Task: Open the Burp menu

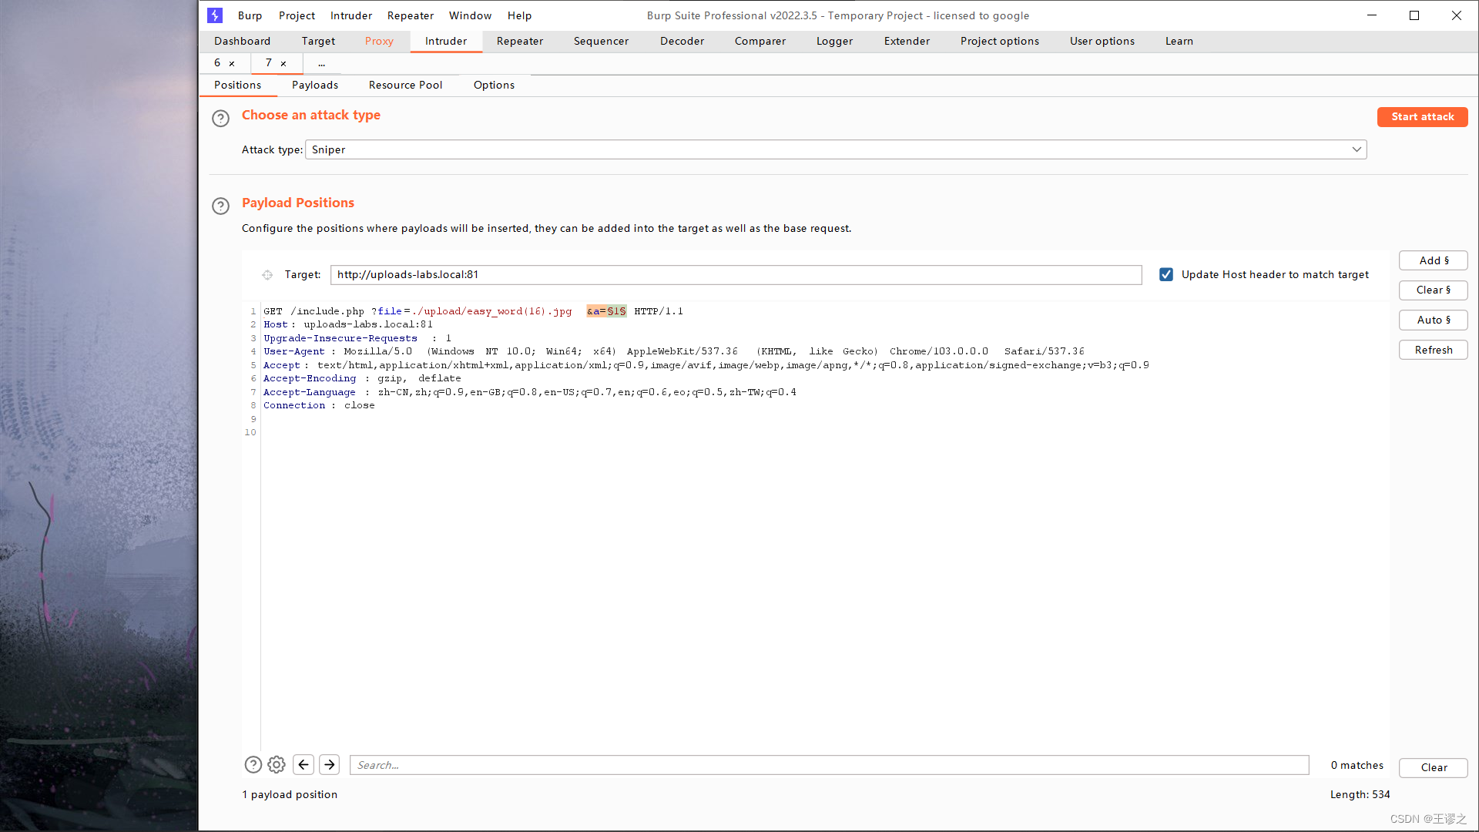Action: click(250, 15)
